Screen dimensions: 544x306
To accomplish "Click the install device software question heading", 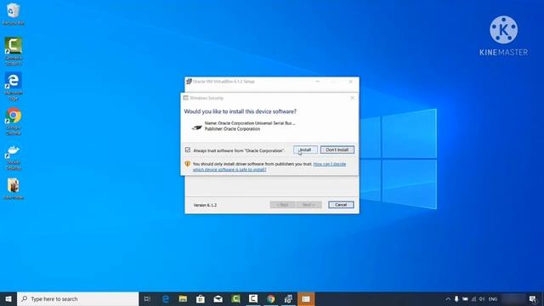I will pos(240,111).
